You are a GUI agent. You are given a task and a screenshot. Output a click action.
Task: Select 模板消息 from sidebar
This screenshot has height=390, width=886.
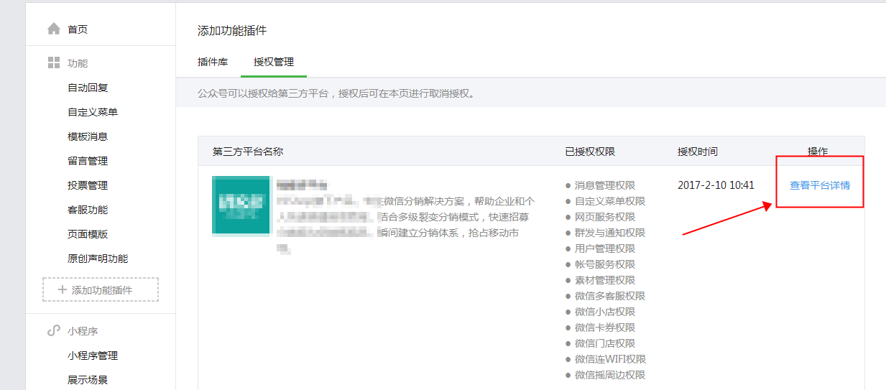pyautogui.click(x=88, y=136)
